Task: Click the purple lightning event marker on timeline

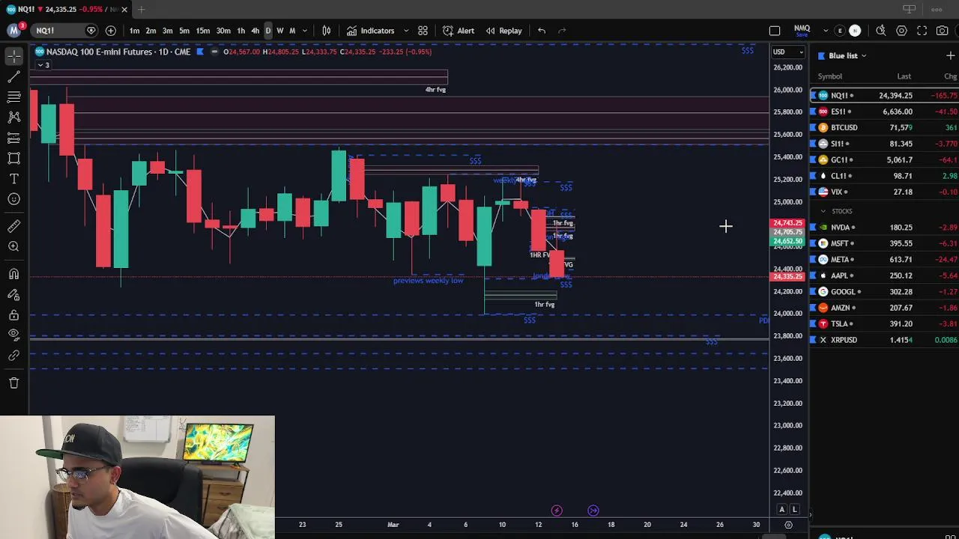Action: pyautogui.click(x=557, y=511)
